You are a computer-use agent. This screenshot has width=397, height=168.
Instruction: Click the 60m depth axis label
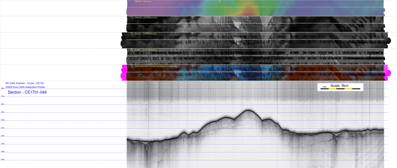point(2,88)
